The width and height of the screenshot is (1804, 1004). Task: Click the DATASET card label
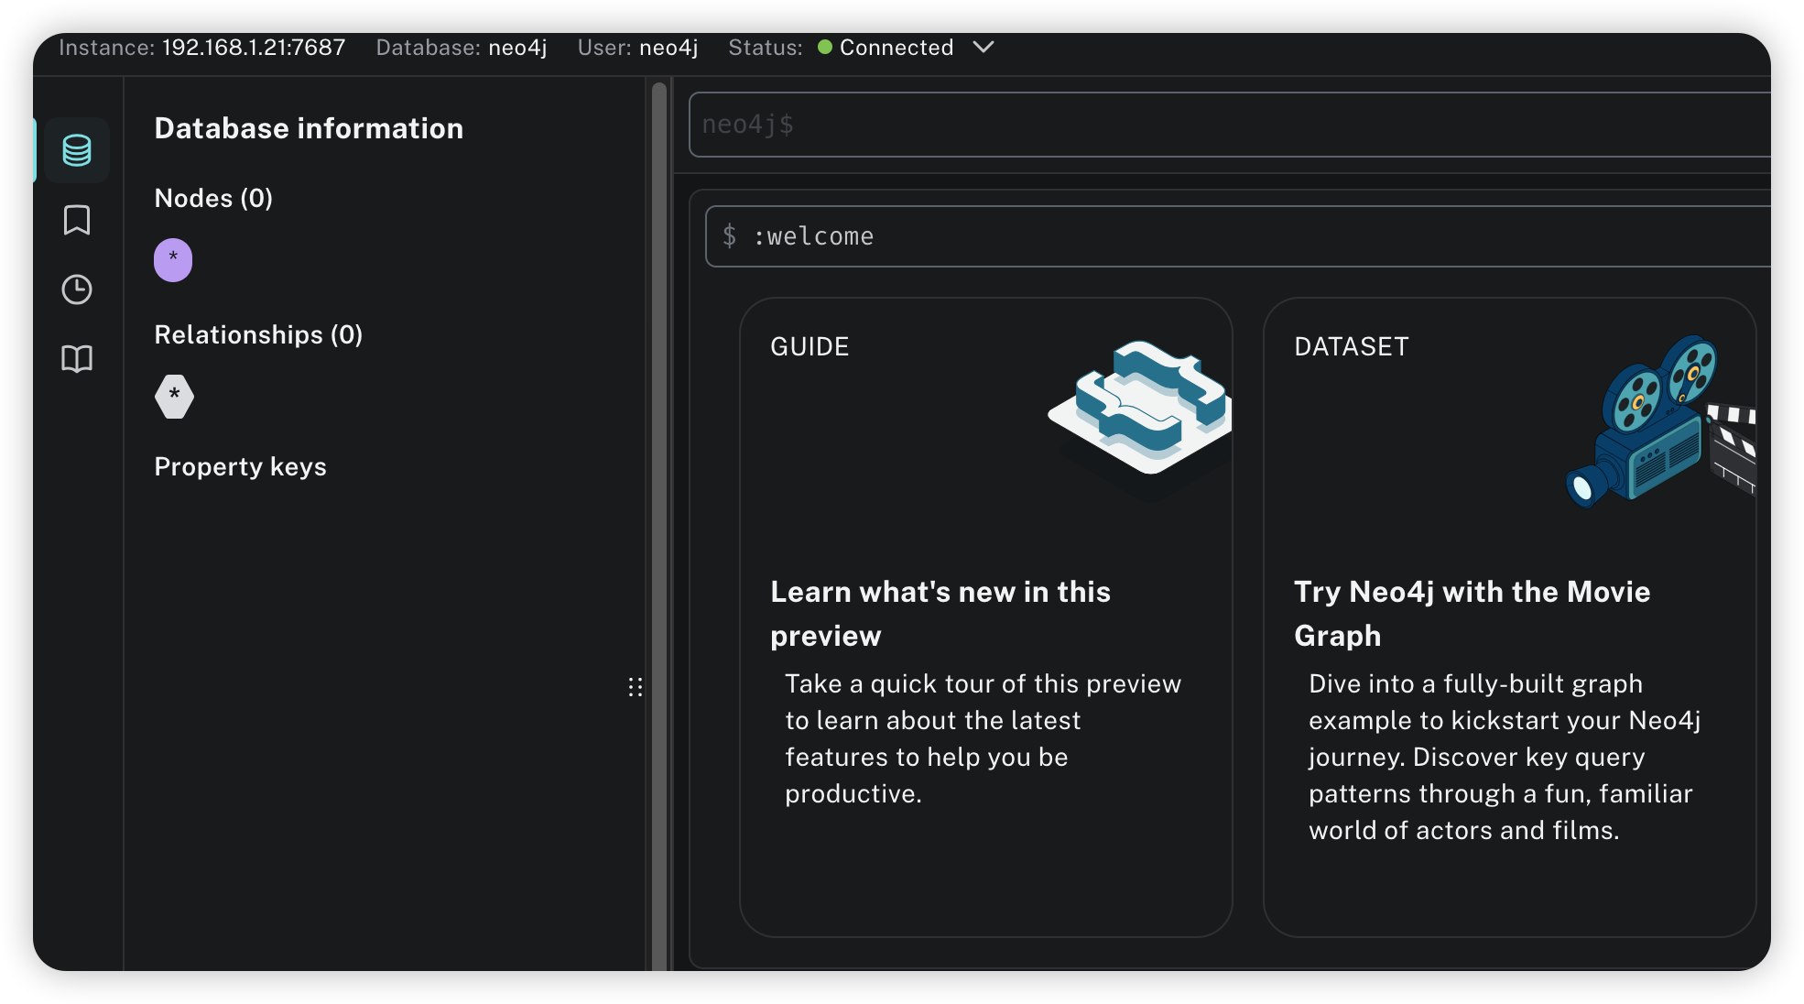(1351, 346)
